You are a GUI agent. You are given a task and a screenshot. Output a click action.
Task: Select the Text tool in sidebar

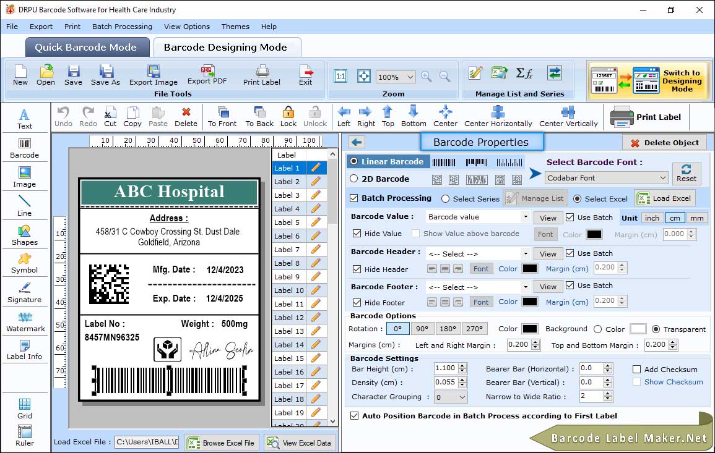(x=25, y=119)
